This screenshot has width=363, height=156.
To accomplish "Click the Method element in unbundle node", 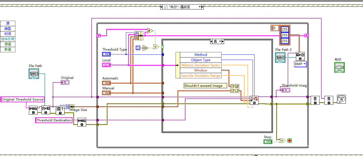I will click(200, 55).
